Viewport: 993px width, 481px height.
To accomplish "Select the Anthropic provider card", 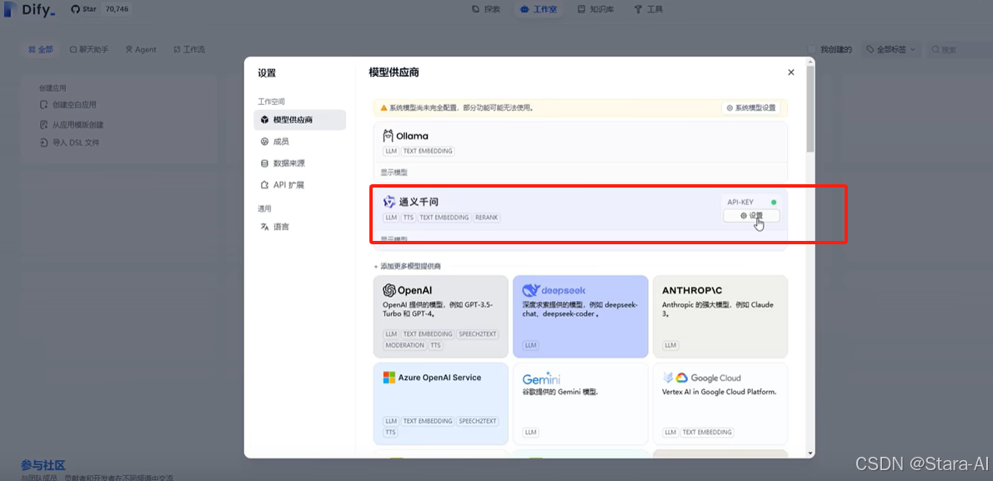I will 720,317.
